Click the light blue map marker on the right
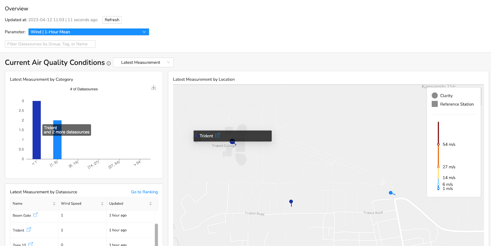Screen dimensions: 491x246 coord(391,193)
